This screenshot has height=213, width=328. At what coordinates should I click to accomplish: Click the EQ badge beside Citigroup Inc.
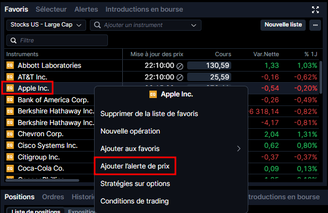10,157
